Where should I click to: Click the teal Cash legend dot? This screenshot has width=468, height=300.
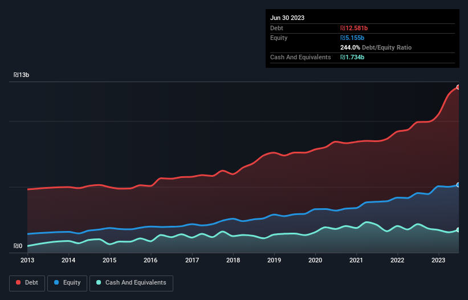click(x=99, y=282)
